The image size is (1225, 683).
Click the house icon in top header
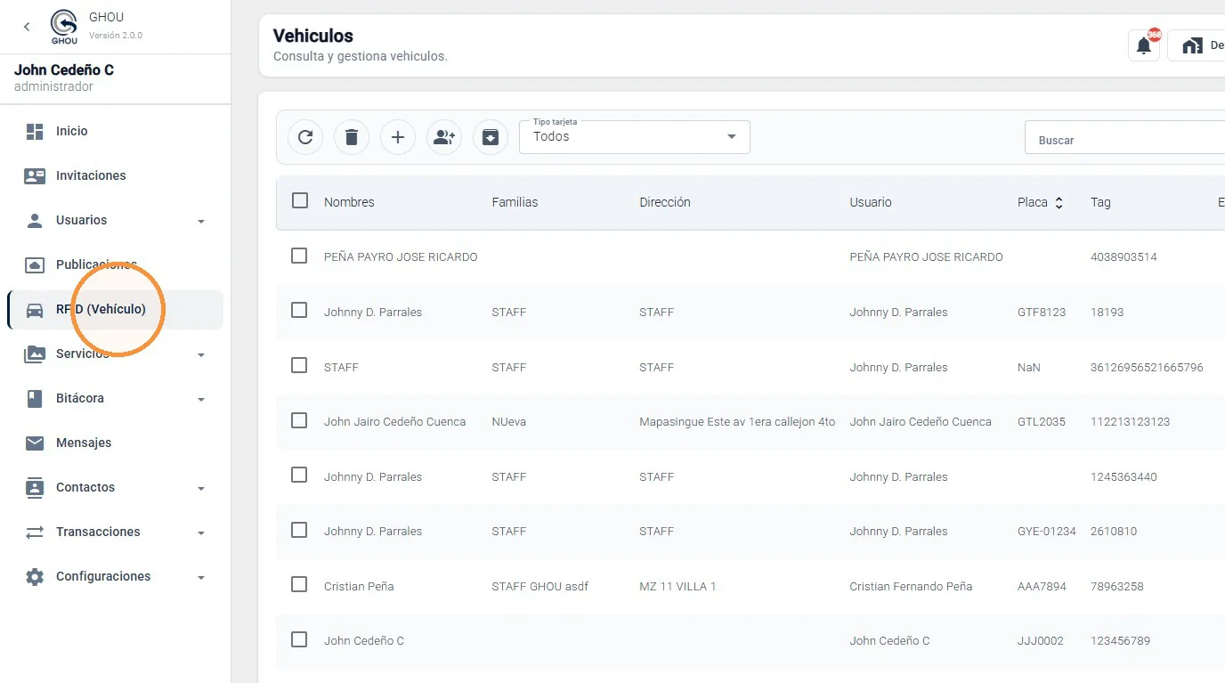tap(1192, 45)
